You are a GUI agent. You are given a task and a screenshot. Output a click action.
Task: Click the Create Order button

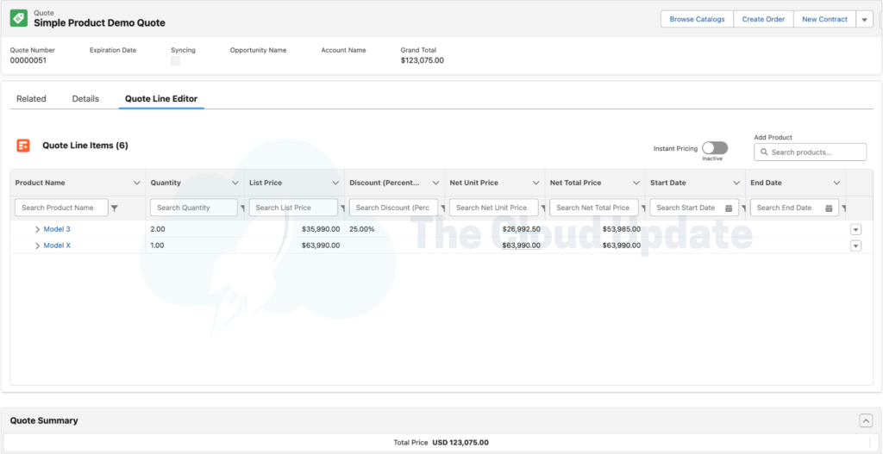tap(763, 19)
